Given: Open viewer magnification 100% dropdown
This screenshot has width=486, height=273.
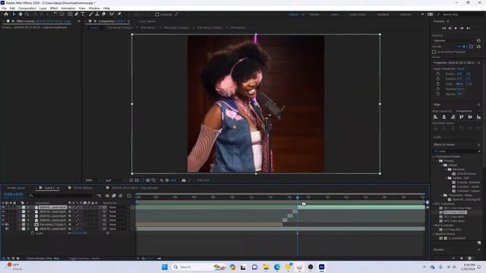Looking at the screenshot, I should pos(93,180).
